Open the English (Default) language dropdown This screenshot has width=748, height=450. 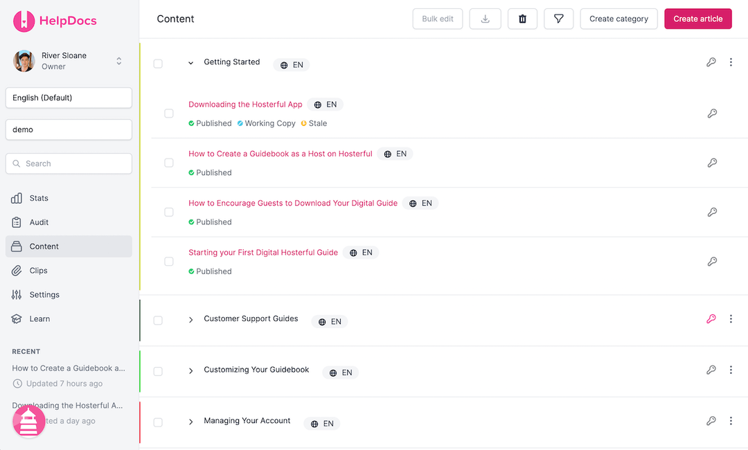(68, 98)
